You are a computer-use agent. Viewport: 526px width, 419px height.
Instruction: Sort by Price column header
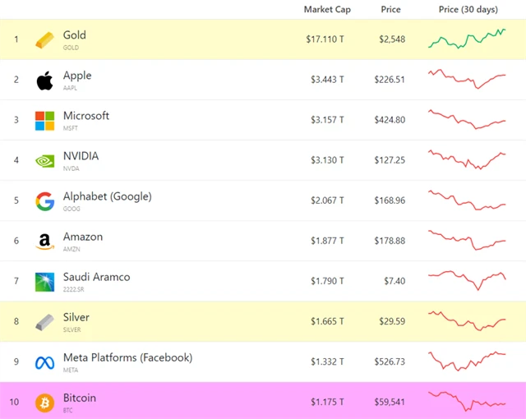click(390, 10)
